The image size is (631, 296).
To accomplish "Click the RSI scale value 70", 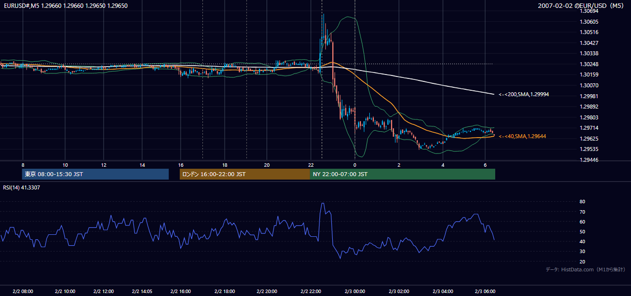I will pos(583,212).
